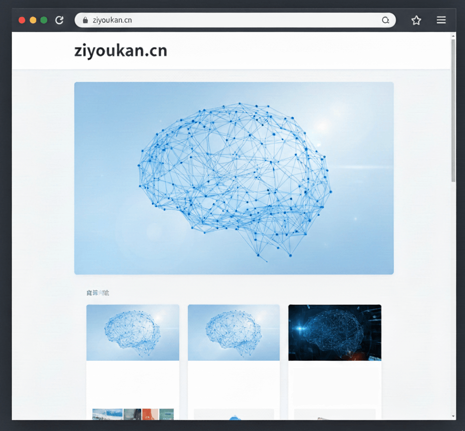The image size is (465, 431).
Task: Click the vertical scrollbar thumb
Action: pyautogui.click(x=453, y=110)
